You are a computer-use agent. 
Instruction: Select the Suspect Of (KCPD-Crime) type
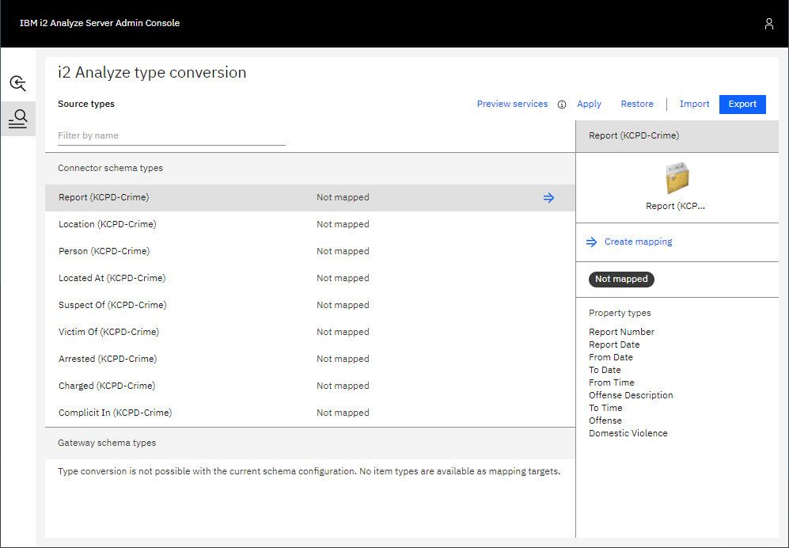pyautogui.click(x=112, y=306)
